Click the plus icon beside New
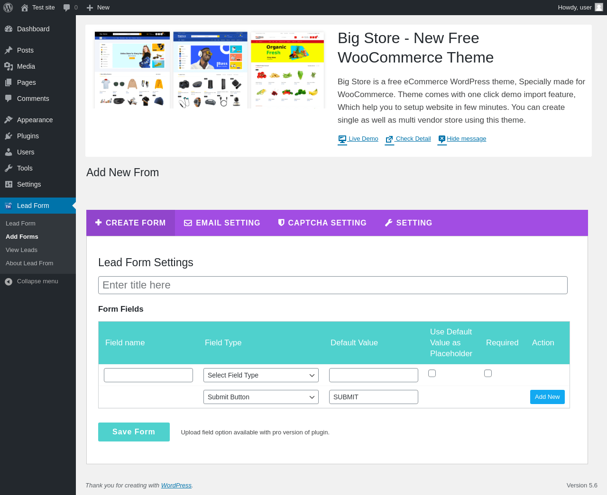The width and height of the screenshot is (607, 495). [x=90, y=8]
